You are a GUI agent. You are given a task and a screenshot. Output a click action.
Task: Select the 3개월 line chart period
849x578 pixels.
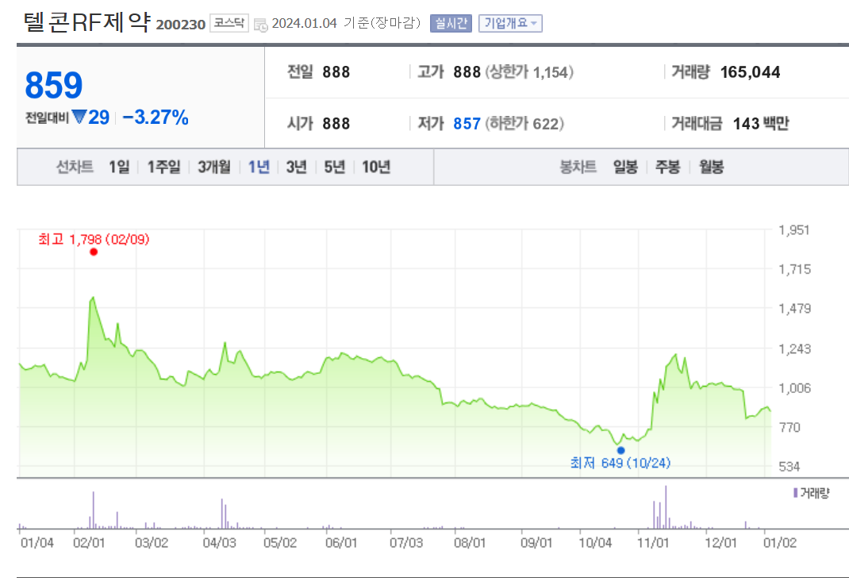tap(214, 167)
